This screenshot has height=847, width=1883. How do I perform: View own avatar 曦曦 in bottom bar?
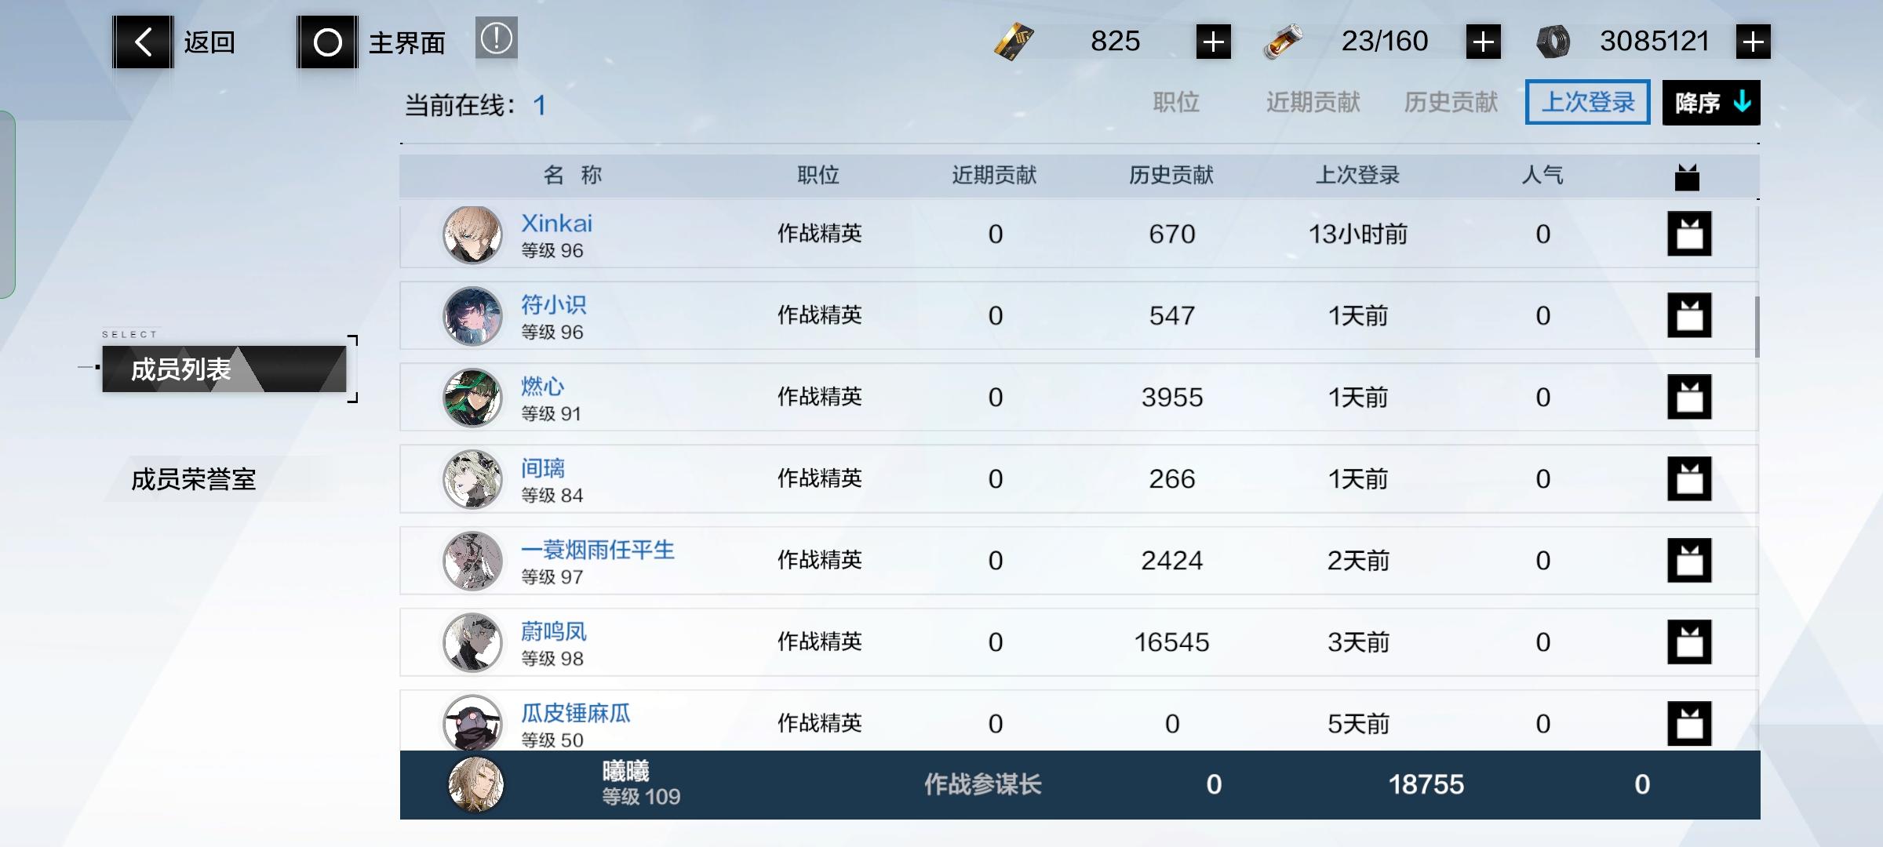(475, 784)
